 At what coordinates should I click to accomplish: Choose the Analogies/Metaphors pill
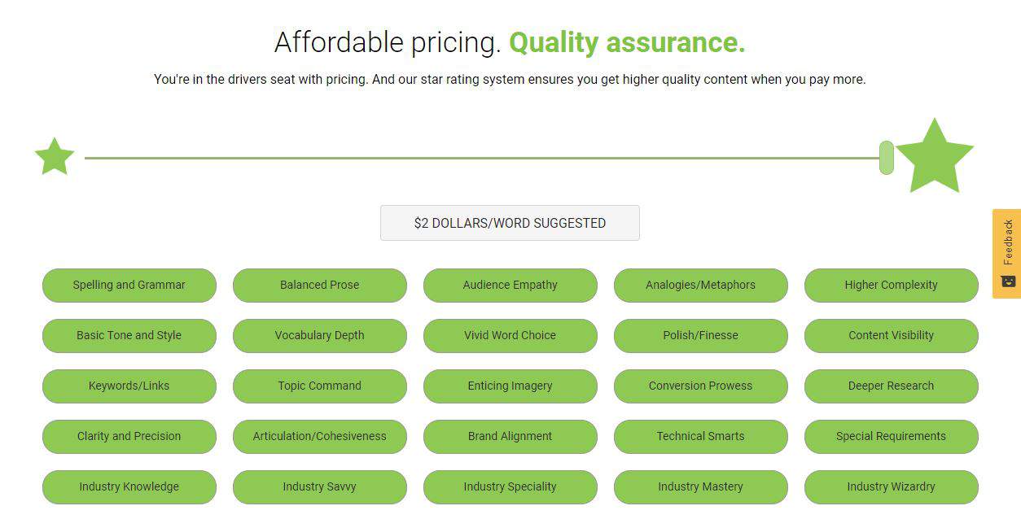tap(701, 286)
